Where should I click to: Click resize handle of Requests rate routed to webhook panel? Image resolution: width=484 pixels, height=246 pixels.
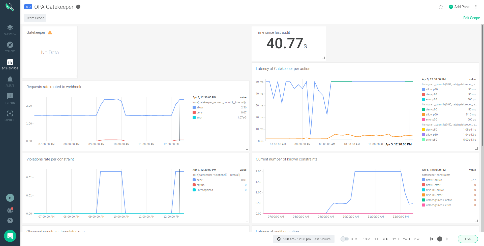[247, 148]
